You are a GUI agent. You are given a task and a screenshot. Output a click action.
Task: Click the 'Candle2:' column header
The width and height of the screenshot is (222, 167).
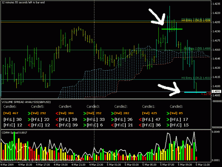coord(121,106)
